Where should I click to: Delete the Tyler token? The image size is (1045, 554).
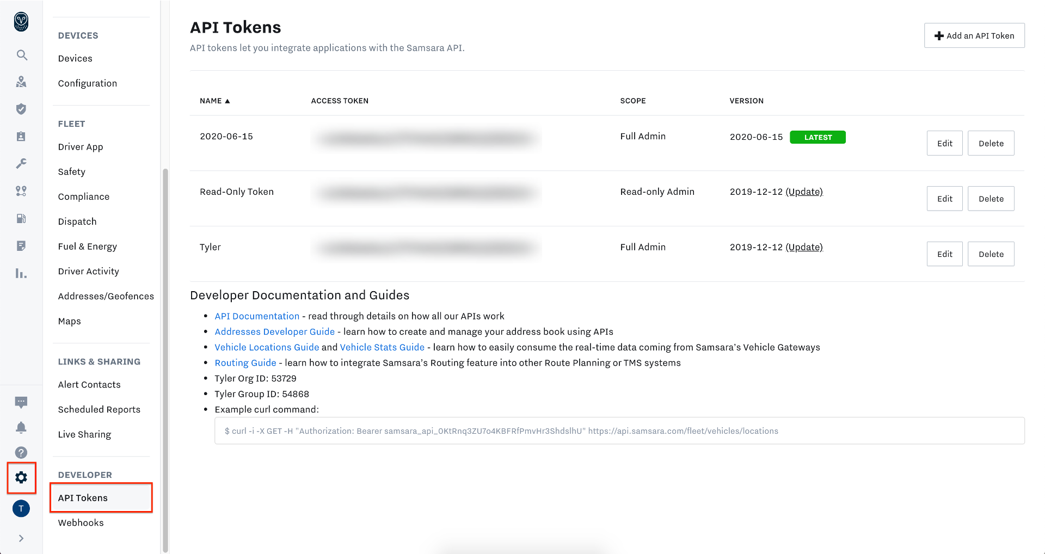tap(991, 254)
